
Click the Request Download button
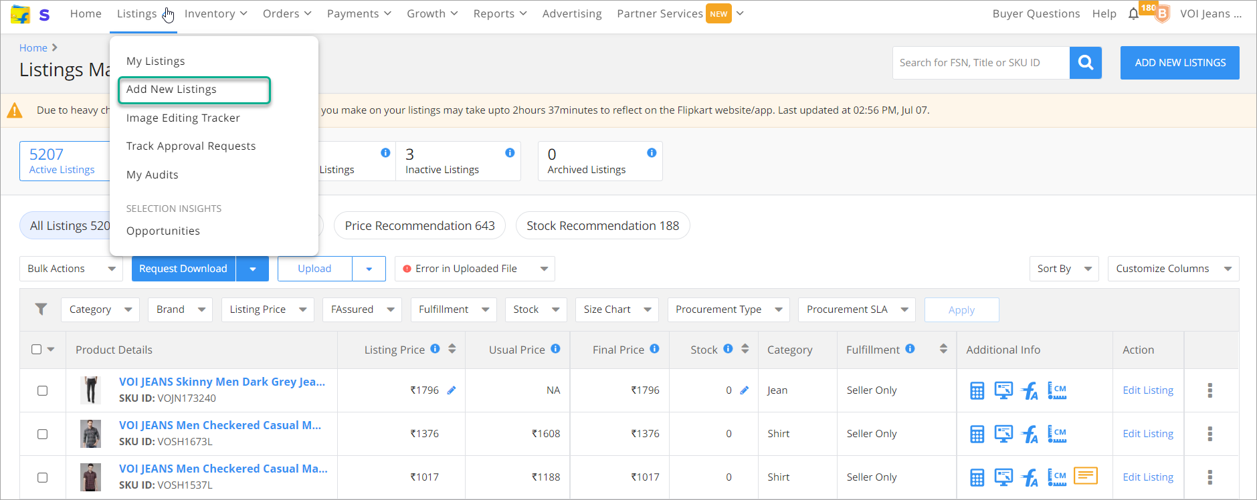pos(183,269)
